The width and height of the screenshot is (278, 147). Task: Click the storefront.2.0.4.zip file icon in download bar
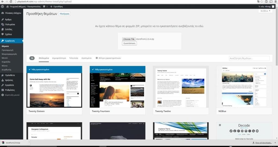pyautogui.click(x=3, y=143)
